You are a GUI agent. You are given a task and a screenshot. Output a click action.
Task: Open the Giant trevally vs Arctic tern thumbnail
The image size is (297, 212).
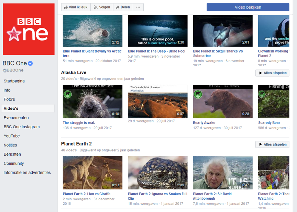click(x=92, y=31)
